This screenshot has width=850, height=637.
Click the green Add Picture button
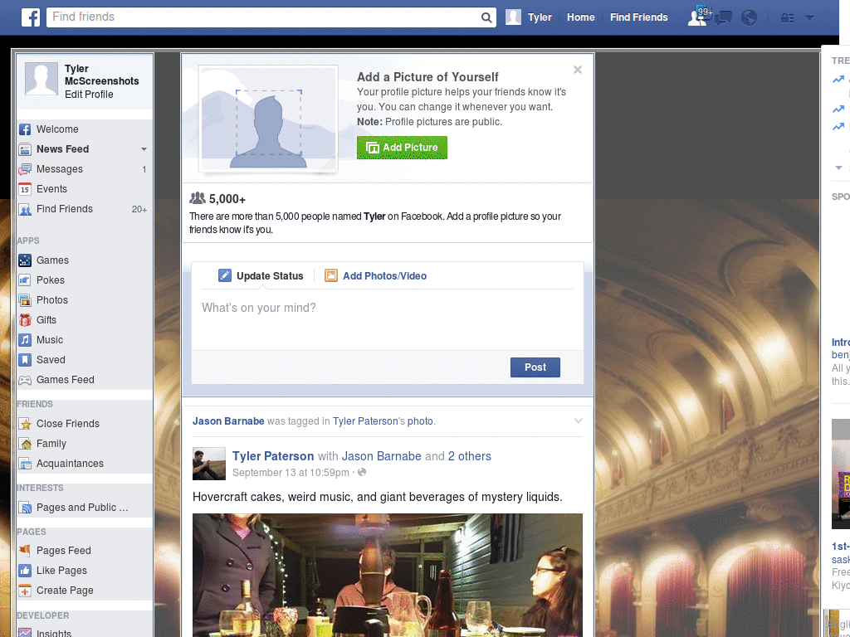(402, 148)
